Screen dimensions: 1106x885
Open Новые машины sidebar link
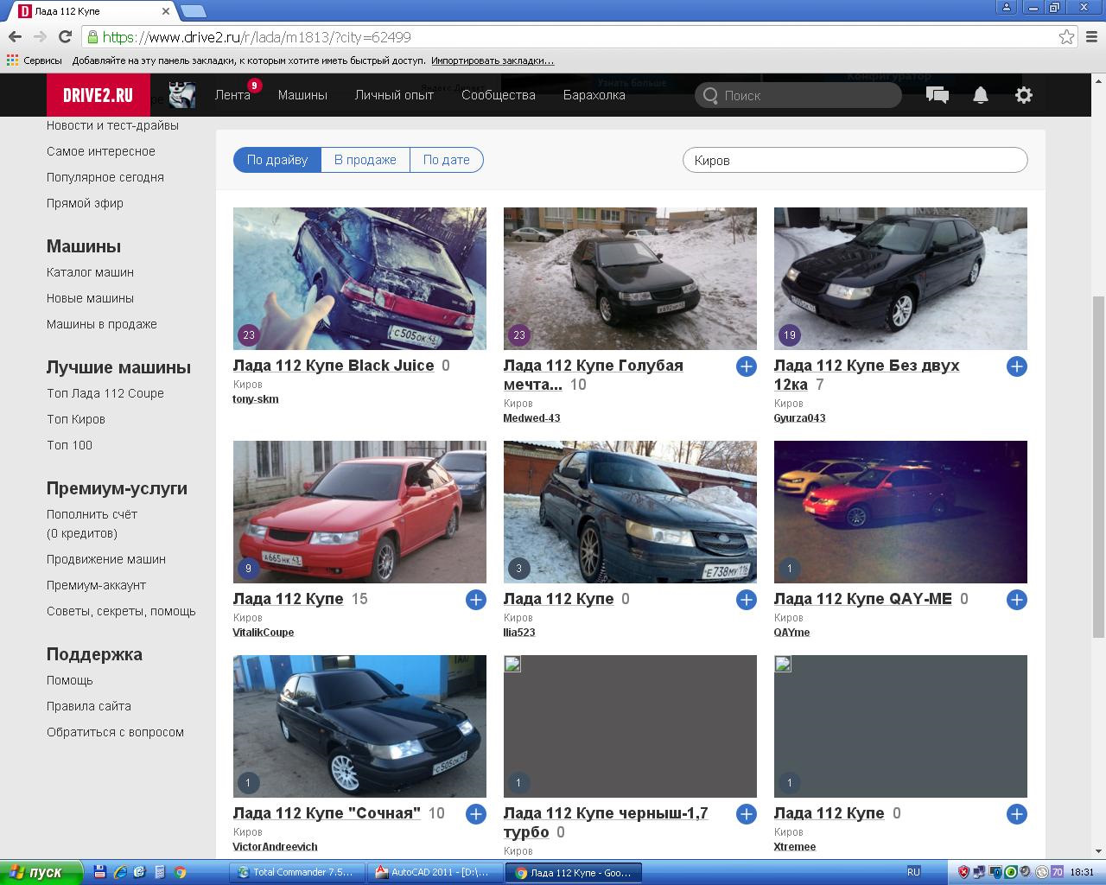(x=90, y=298)
